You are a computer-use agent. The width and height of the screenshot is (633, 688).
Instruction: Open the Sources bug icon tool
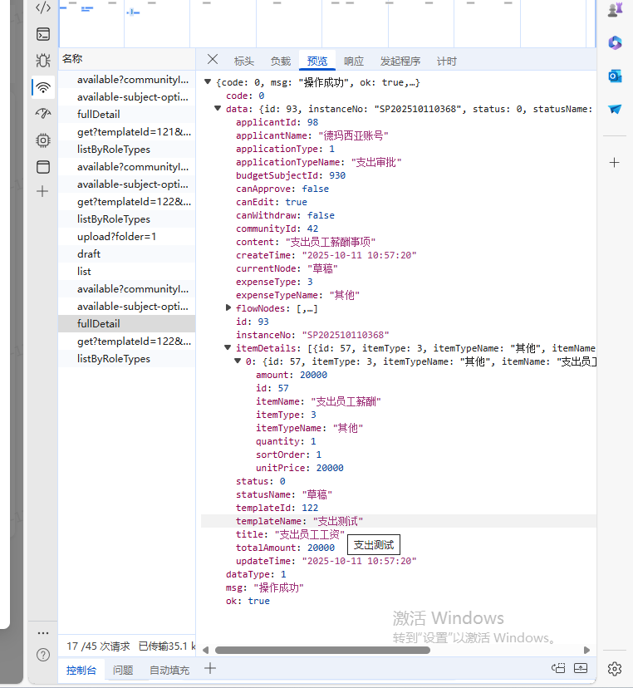[43, 61]
